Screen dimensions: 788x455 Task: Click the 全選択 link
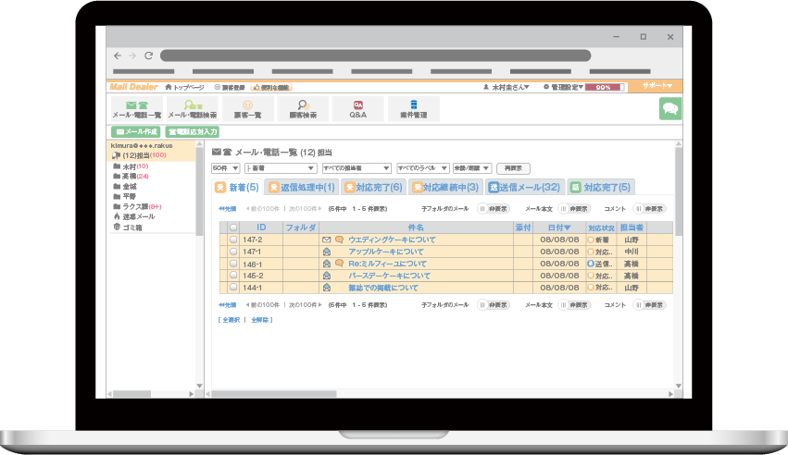(x=231, y=320)
